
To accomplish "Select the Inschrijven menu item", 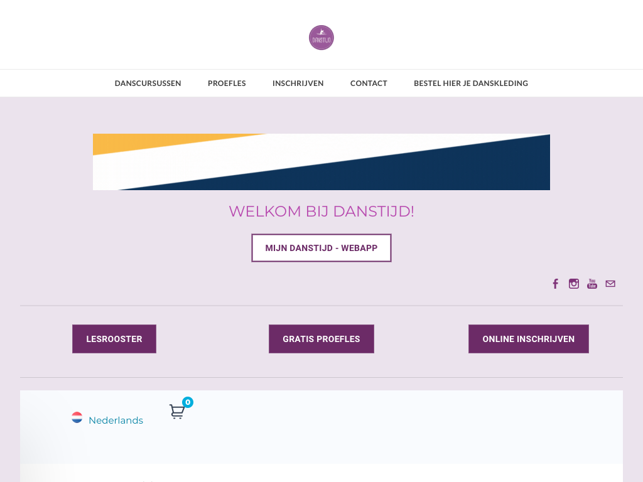I will click(x=298, y=83).
